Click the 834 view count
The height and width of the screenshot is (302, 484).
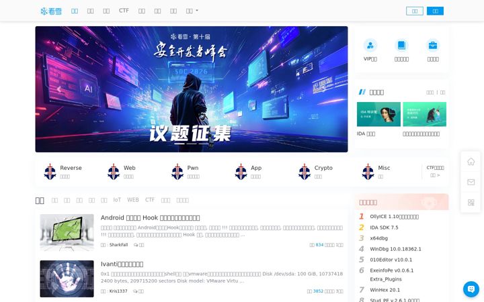click(319, 245)
